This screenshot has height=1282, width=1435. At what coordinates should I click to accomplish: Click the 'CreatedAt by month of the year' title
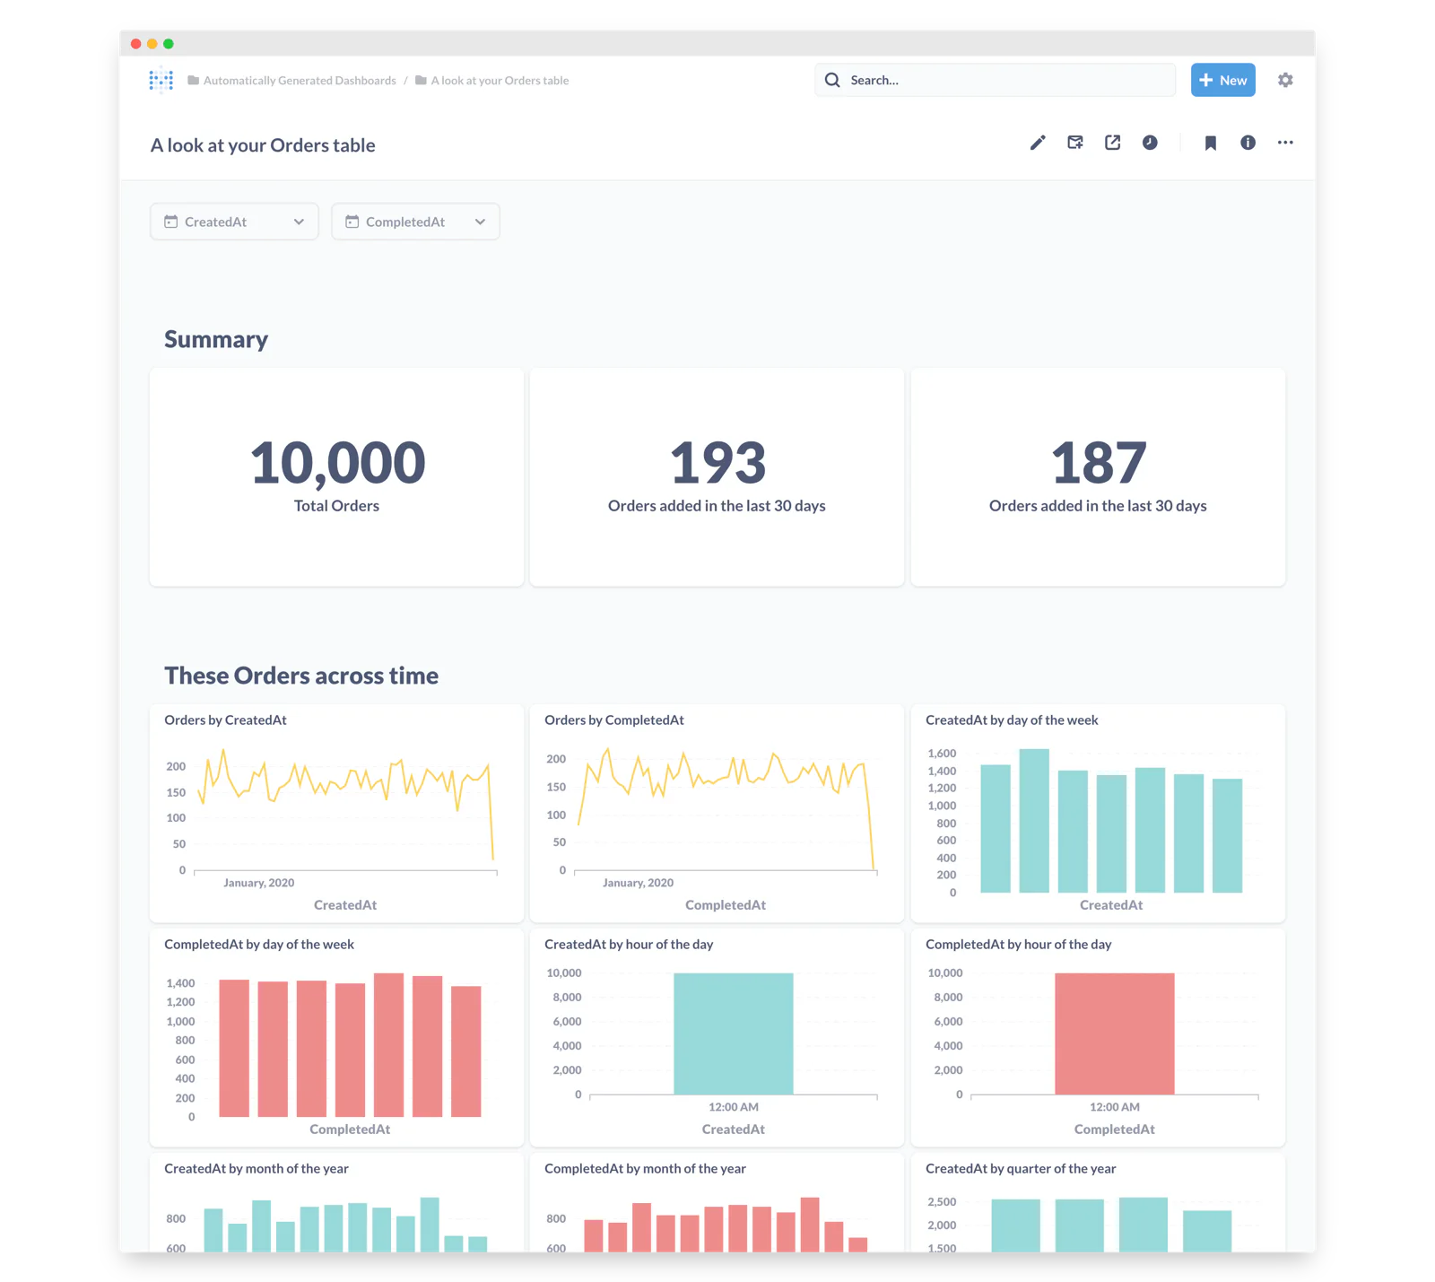coord(257,1168)
